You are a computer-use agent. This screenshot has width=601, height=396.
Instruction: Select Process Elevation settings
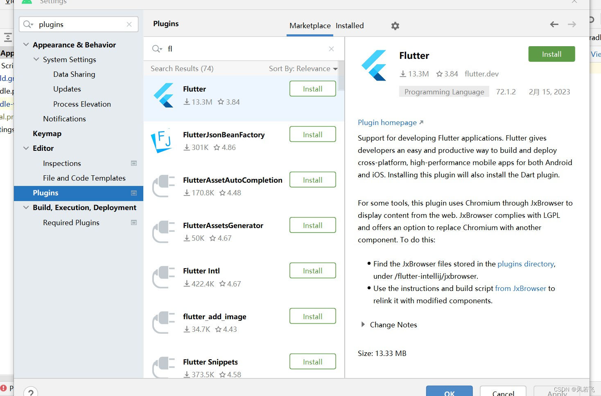tap(82, 104)
